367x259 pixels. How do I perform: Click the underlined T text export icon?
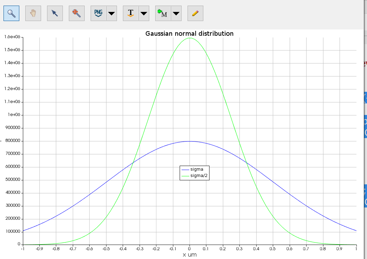[x=131, y=13]
